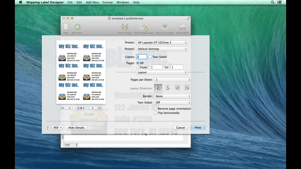Open Notification Center list icon
The image size is (301, 169).
[x=280, y=2]
